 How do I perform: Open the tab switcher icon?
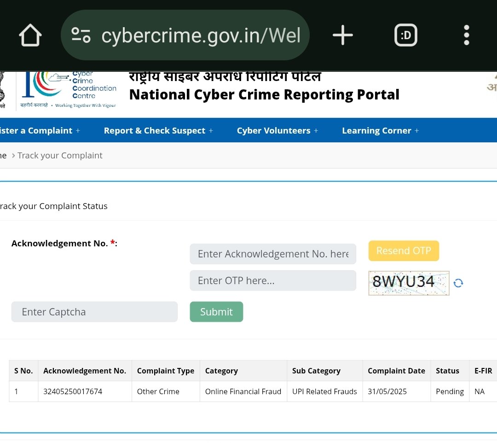(x=406, y=35)
